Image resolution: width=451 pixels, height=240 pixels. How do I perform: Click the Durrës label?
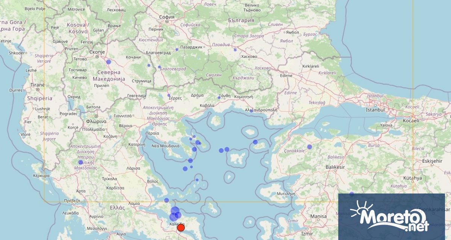(x=16, y=90)
